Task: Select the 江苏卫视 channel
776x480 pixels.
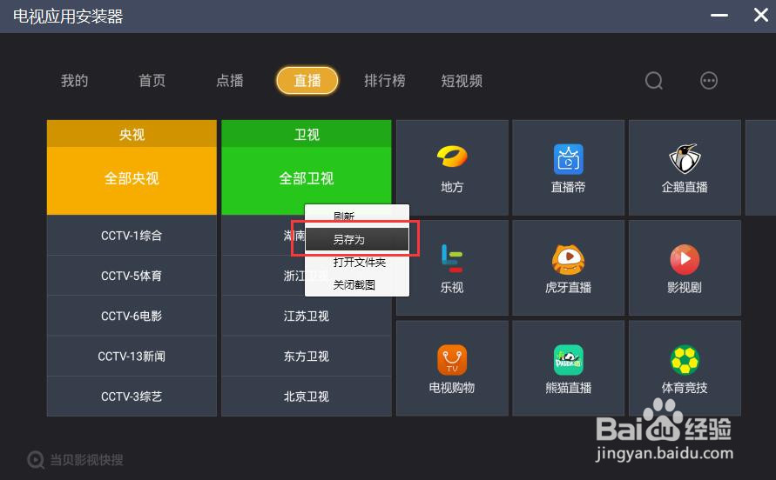Action: [x=307, y=316]
